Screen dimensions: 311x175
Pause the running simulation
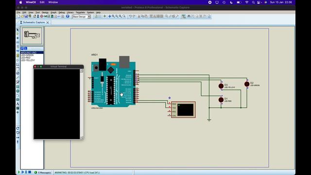click(26, 172)
